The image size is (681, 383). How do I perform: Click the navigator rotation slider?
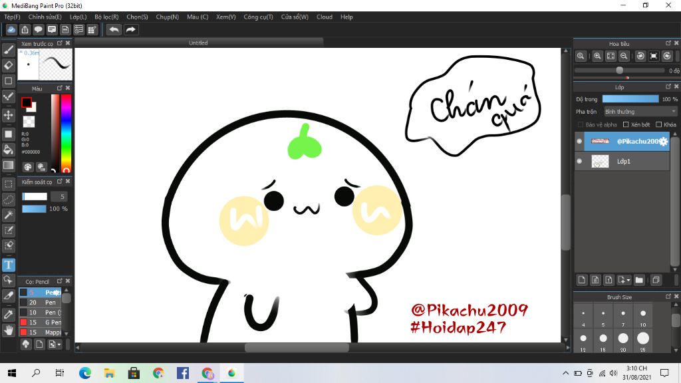(619, 70)
